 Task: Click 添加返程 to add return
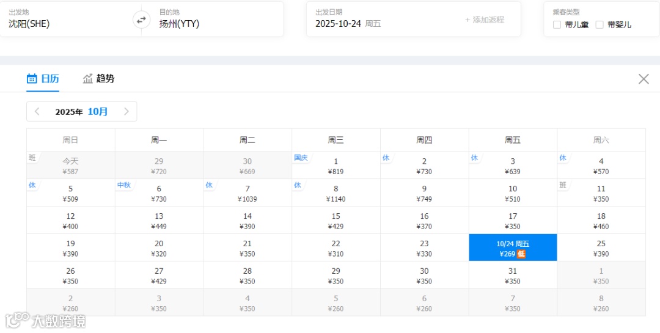click(485, 20)
